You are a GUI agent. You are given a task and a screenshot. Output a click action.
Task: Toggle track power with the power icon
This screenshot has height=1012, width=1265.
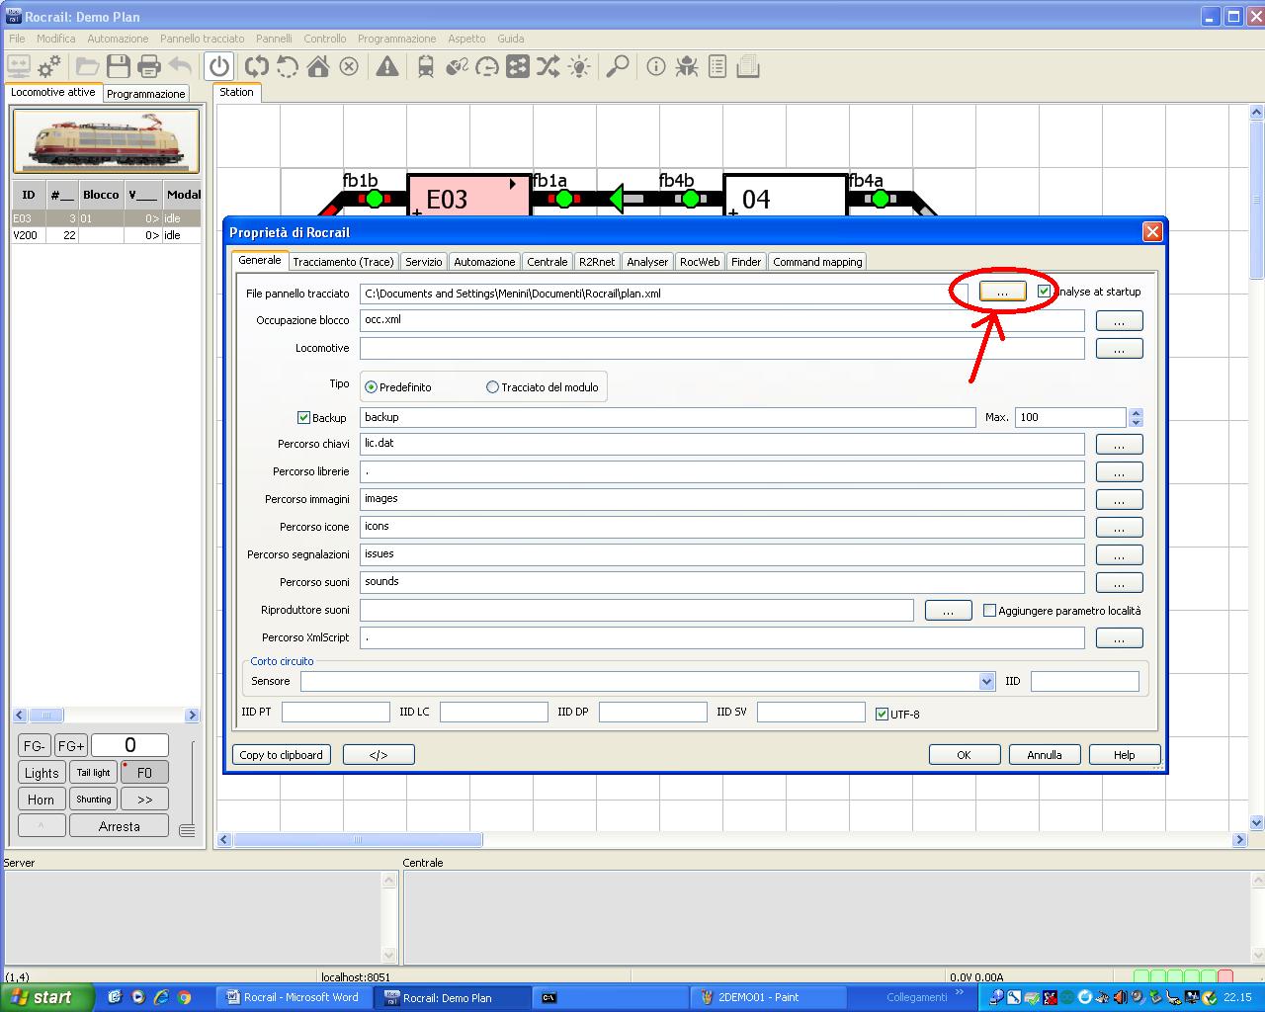tap(219, 66)
